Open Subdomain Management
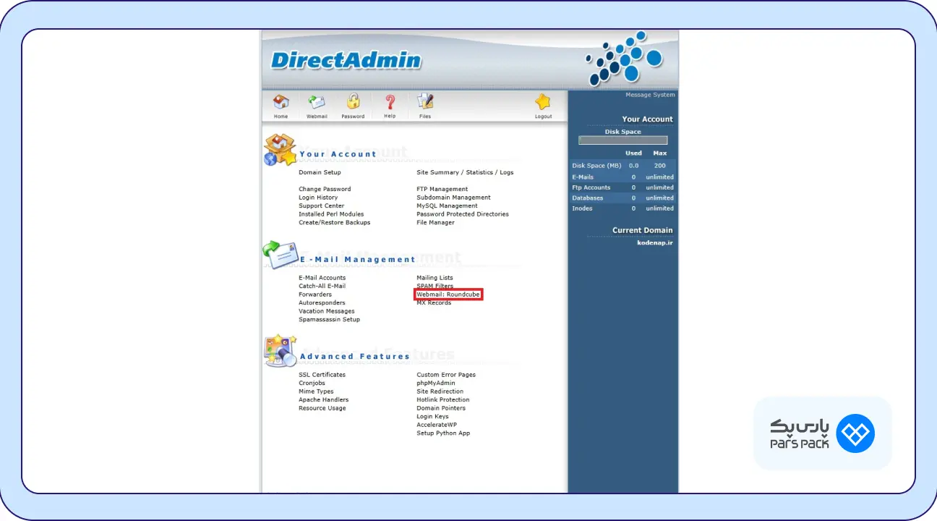Viewport: 937px width, 521px height. [453, 198]
